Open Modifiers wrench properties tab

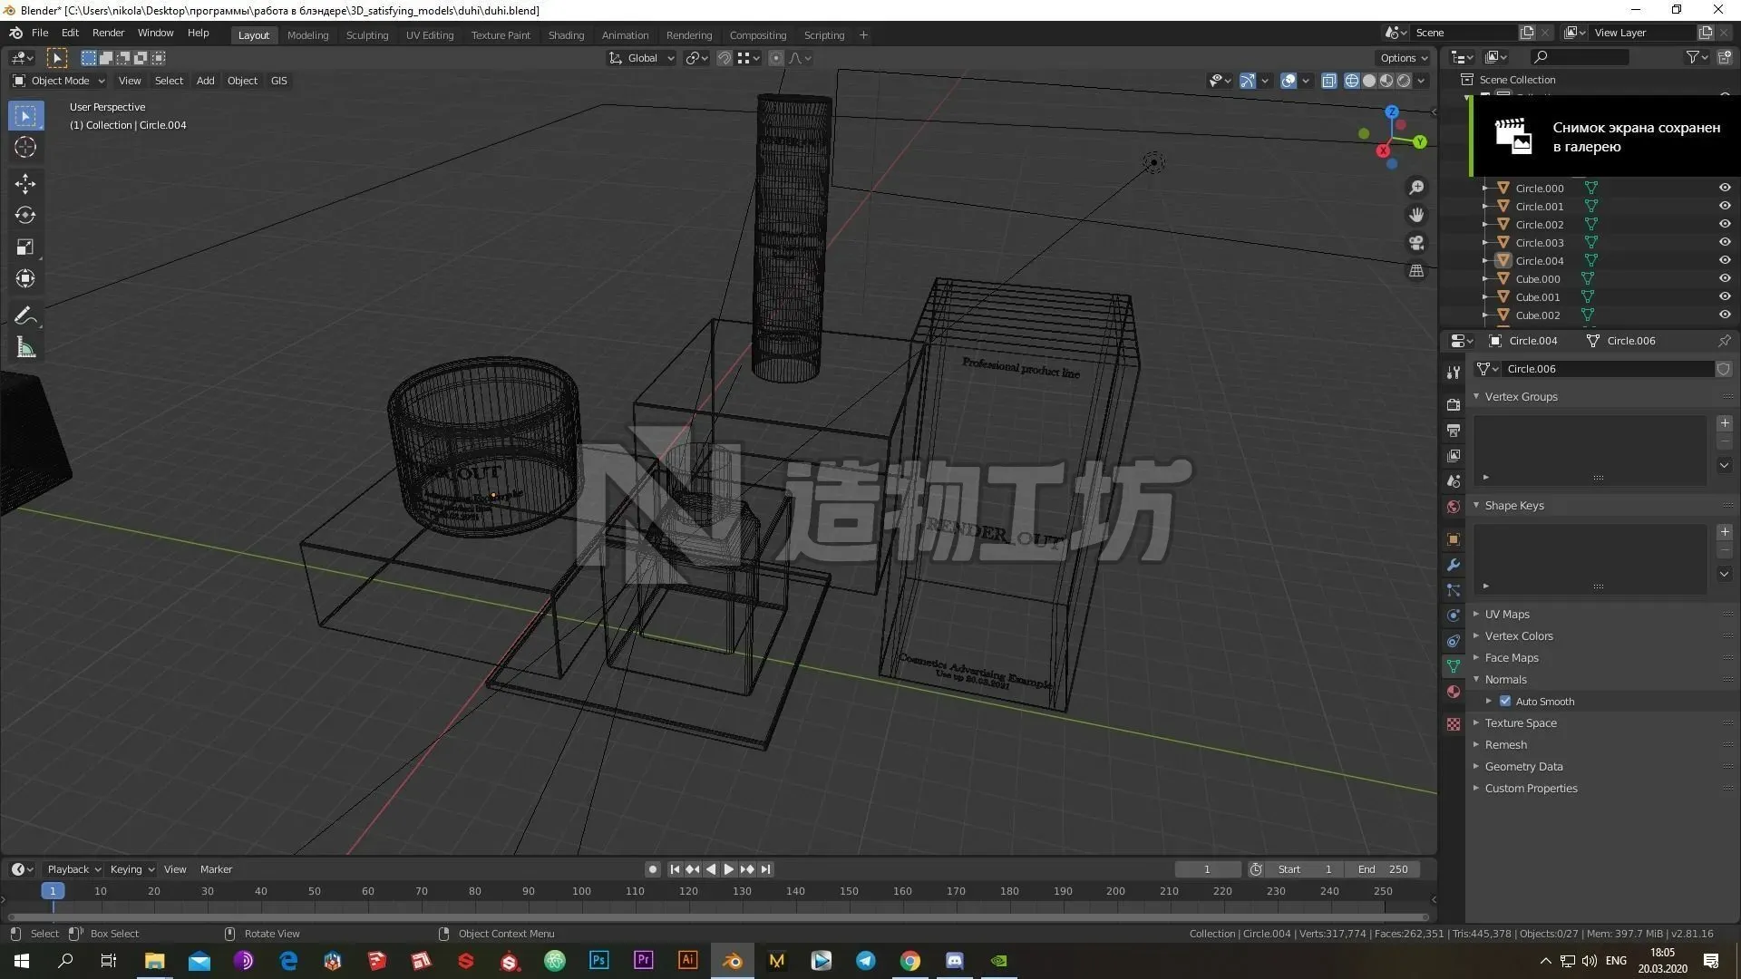pos(1454,565)
